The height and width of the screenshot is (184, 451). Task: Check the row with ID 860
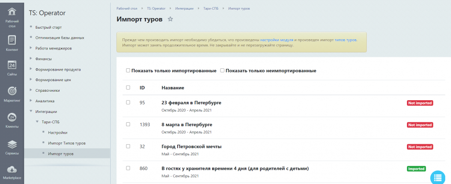pyautogui.click(x=128, y=168)
